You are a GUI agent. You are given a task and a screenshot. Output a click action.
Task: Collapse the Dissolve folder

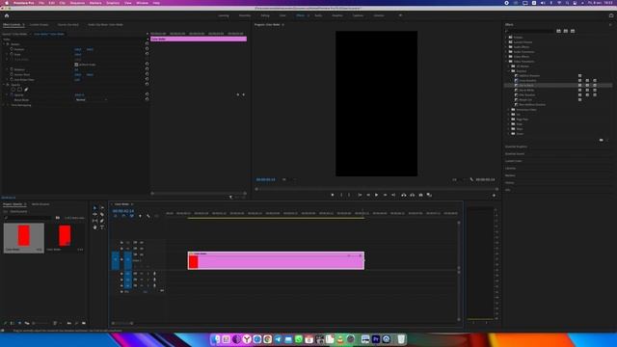click(x=509, y=70)
